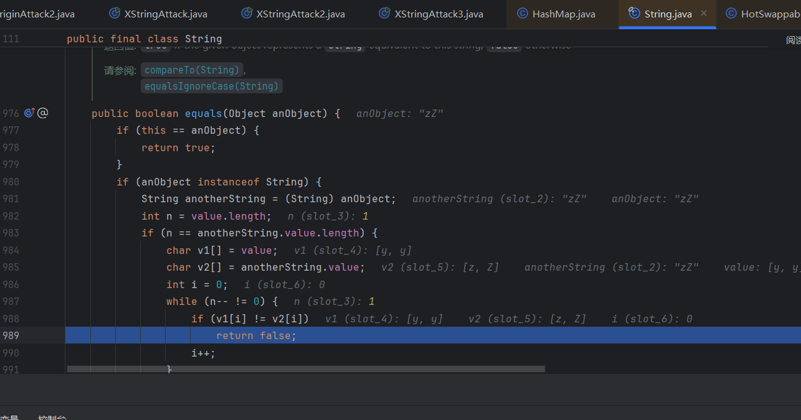Screen dimensions: 801x420
Task: Close the String.java editor tab
Action: point(704,13)
